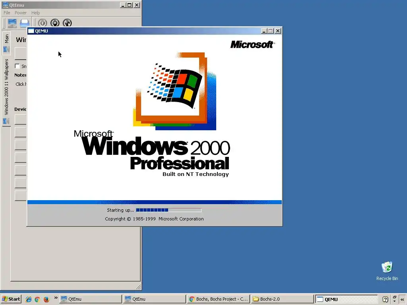
Task: Click the 'Built on NT Technology' text
Action: (x=196, y=174)
